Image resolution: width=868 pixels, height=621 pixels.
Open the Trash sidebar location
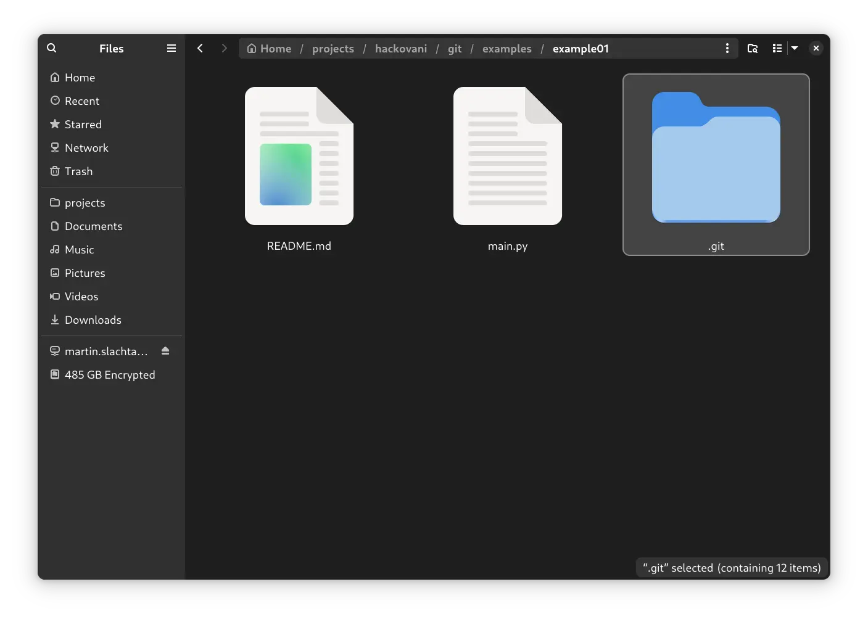(78, 171)
